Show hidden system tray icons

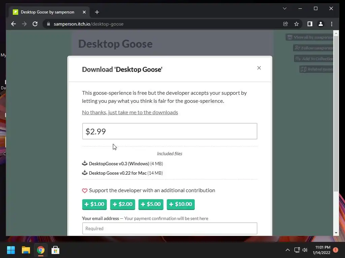click(288, 250)
